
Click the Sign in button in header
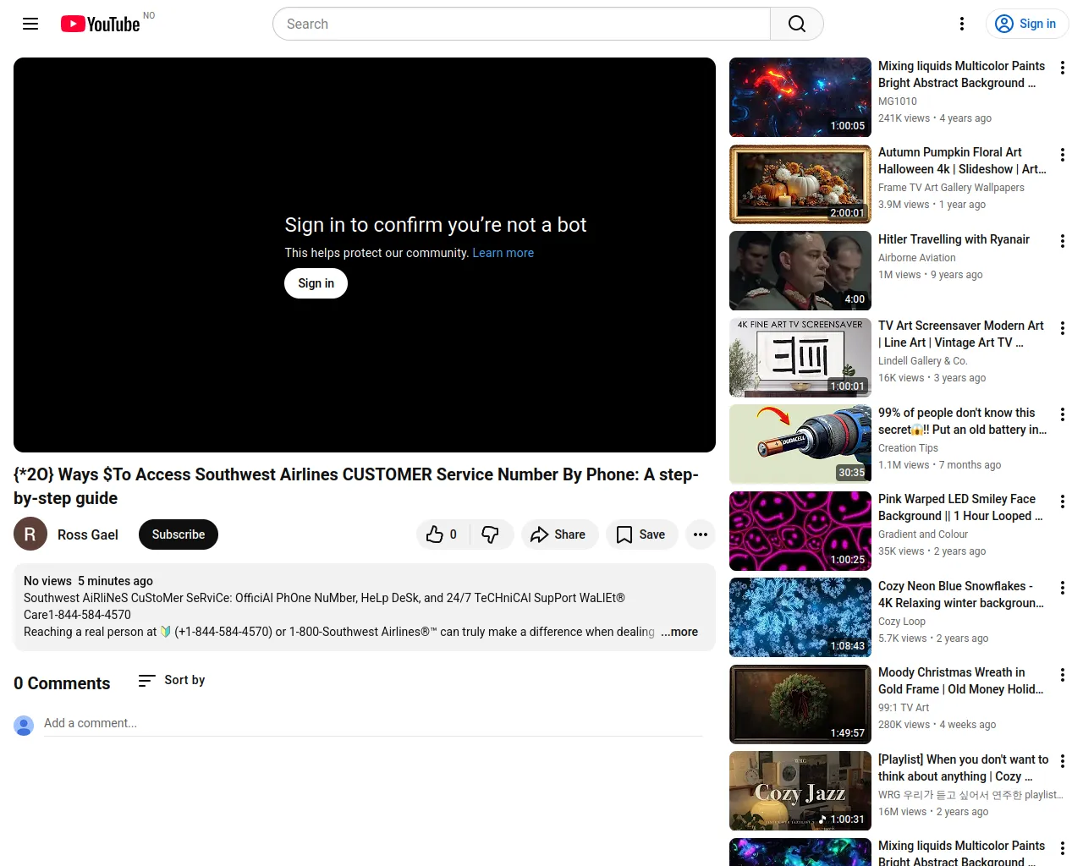1027,24
